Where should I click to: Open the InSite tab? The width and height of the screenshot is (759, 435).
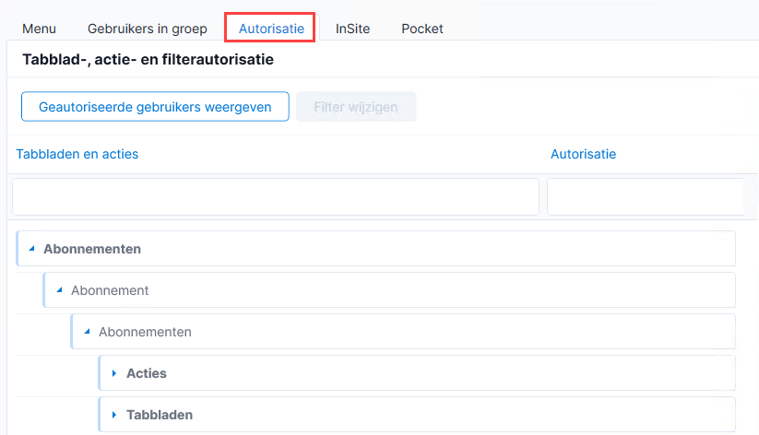coord(352,29)
